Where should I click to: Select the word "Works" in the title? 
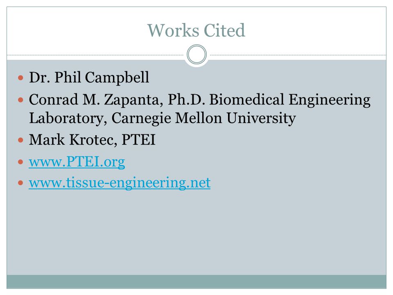click(x=173, y=30)
